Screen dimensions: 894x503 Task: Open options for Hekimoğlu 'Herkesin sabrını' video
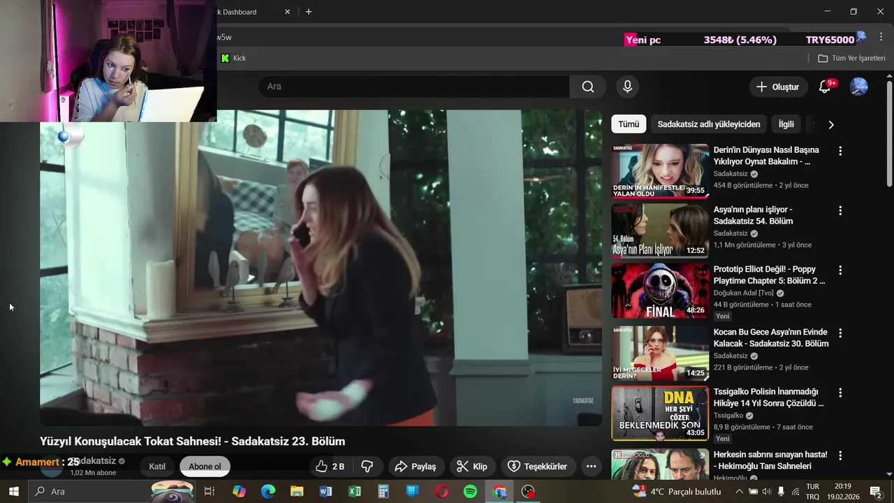coord(840,455)
